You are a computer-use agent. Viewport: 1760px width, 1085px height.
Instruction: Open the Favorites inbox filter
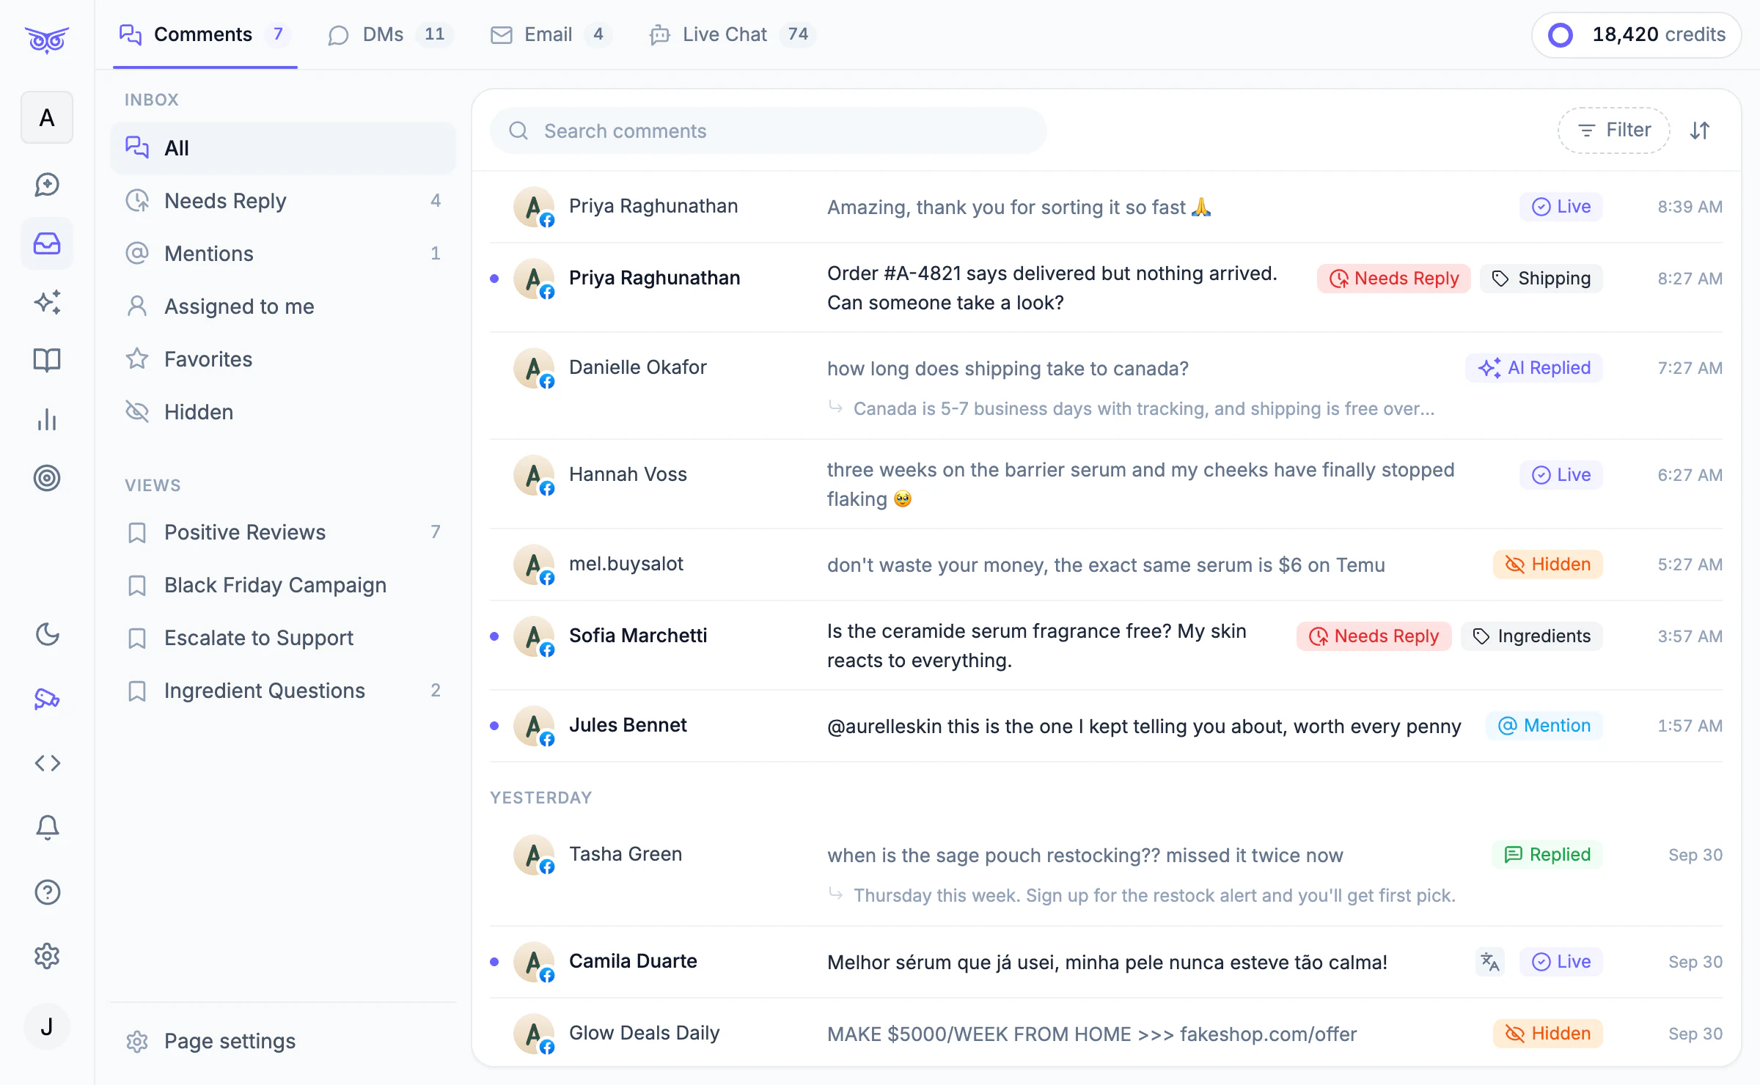pos(283,359)
